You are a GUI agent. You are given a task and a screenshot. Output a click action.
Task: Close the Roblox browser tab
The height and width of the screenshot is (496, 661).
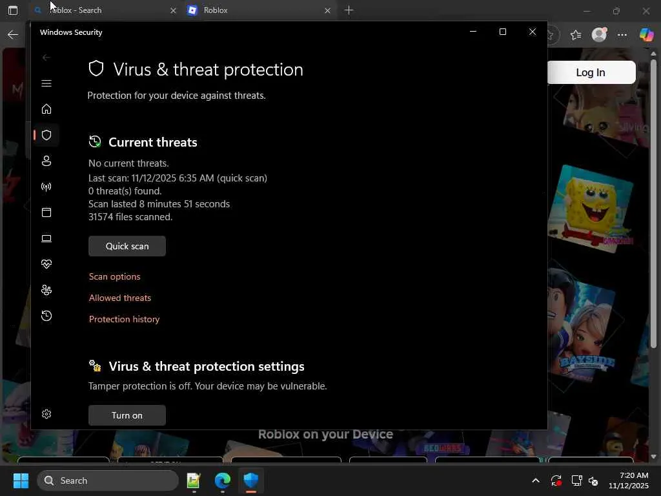pyautogui.click(x=327, y=10)
